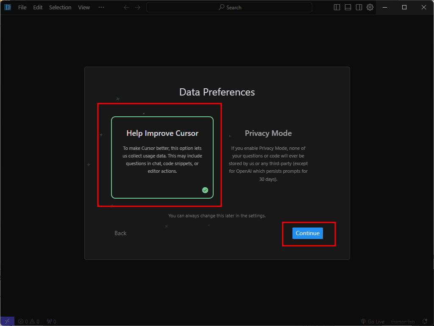Open the Selection menu
This screenshot has height=326, width=434.
pyautogui.click(x=60, y=8)
